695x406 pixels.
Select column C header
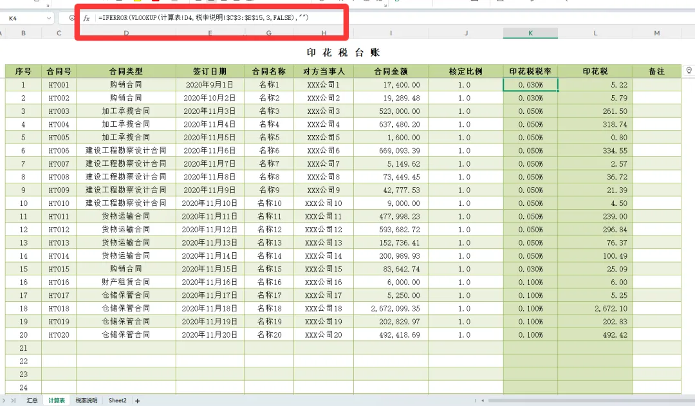click(59, 33)
